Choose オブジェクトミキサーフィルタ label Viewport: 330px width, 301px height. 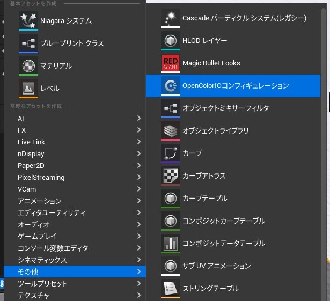[225, 108]
